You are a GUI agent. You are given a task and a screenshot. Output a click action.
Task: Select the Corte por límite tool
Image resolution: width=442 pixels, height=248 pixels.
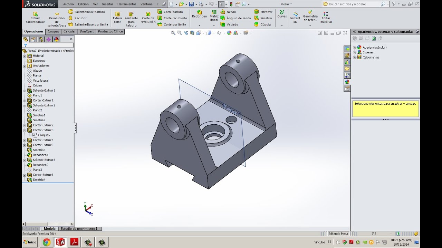tap(172, 24)
